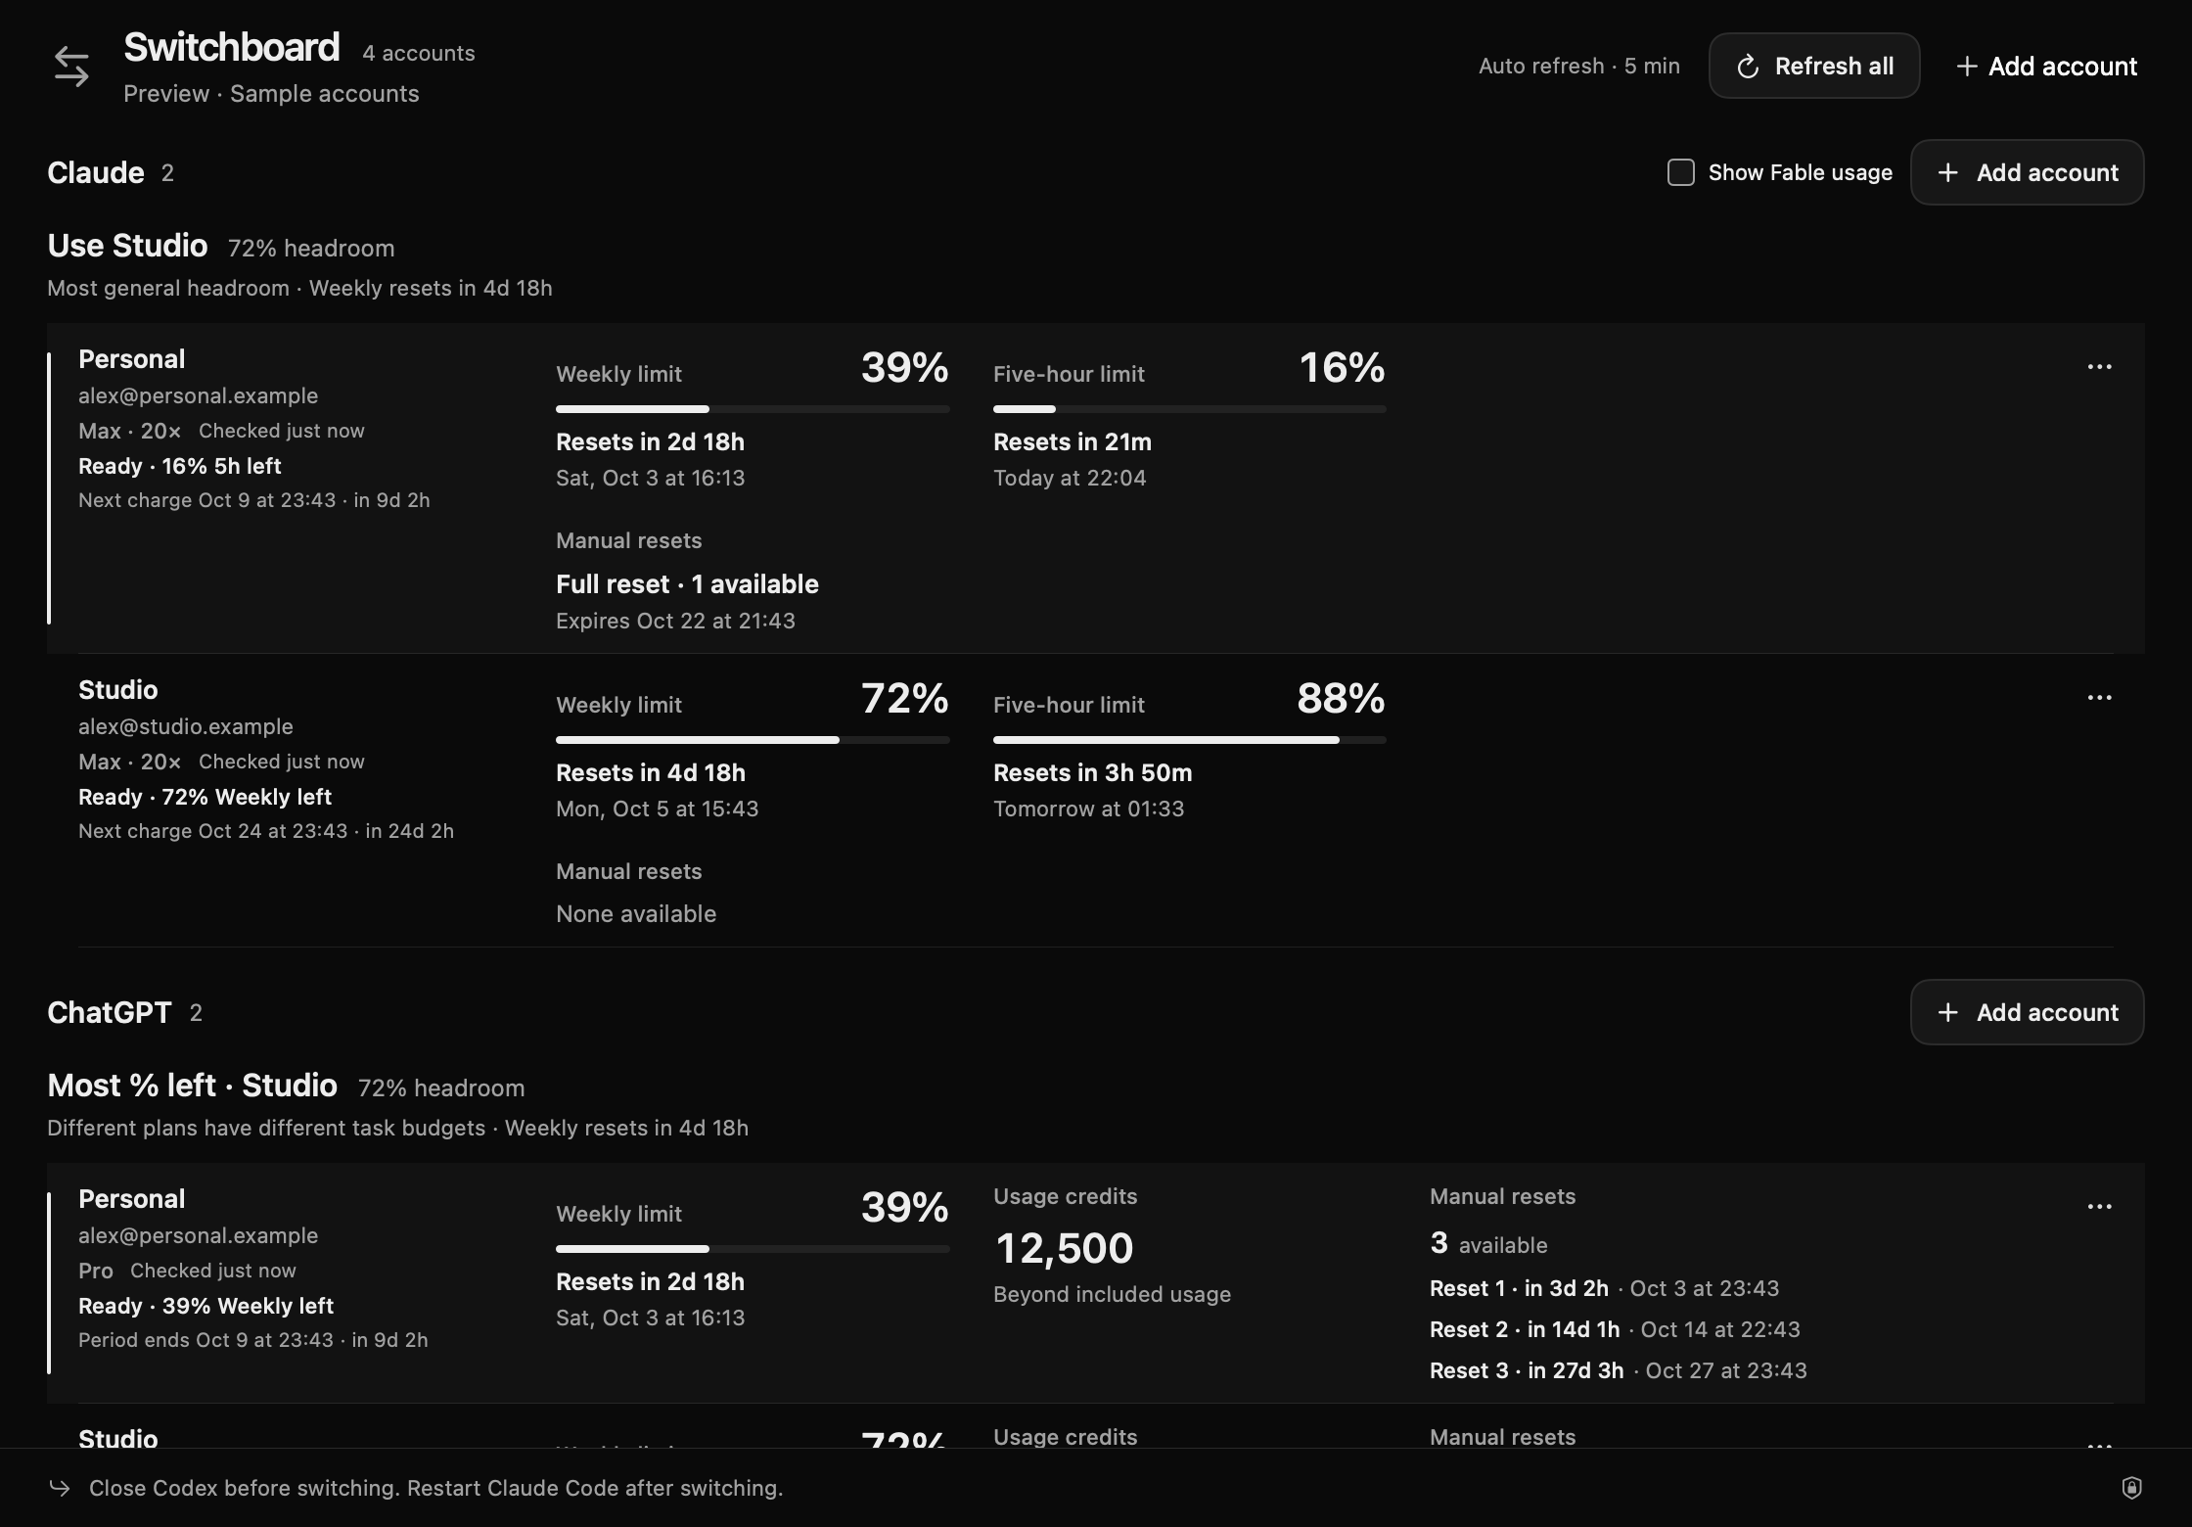Click the 'Claude' section header
Screen dimensions: 2192x1527
[96, 172]
